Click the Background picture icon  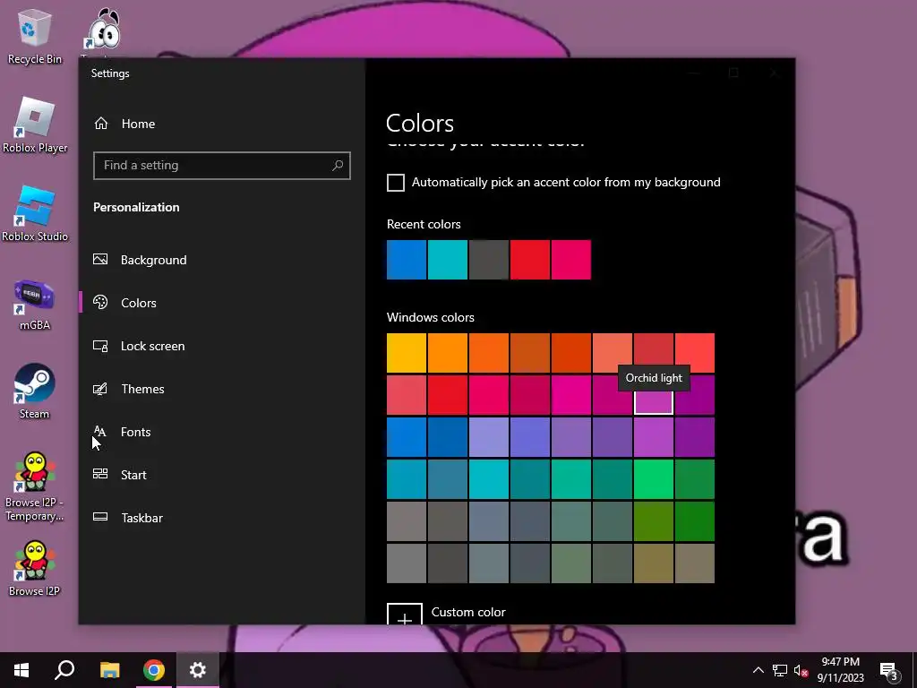coord(100,259)
